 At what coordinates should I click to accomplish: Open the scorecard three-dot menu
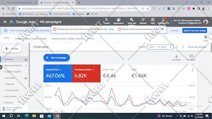tap(192, 70)
